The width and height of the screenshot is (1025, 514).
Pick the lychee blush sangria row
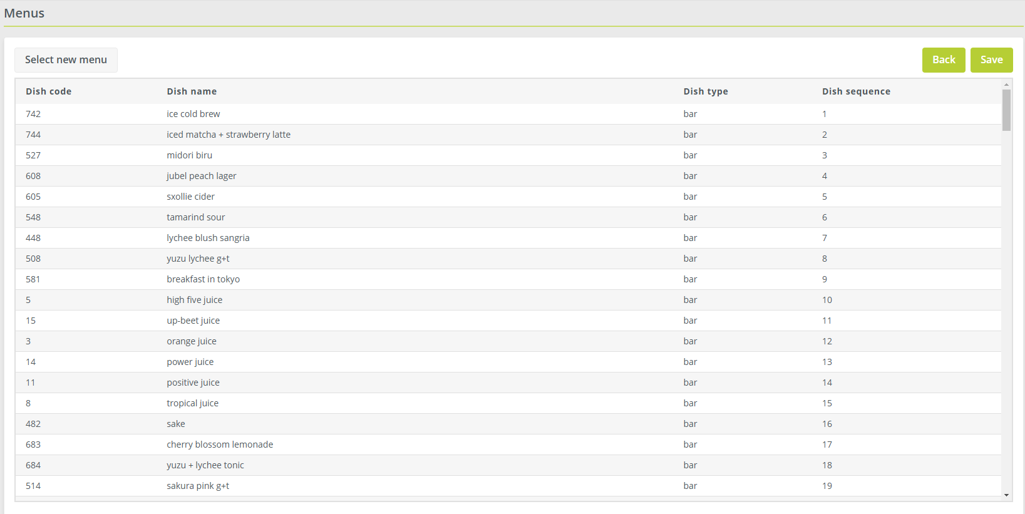pyautogui.click(x=208, y=238)
